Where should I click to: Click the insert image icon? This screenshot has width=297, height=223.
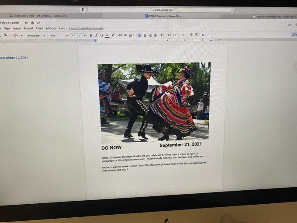click(x=131, y=35)
